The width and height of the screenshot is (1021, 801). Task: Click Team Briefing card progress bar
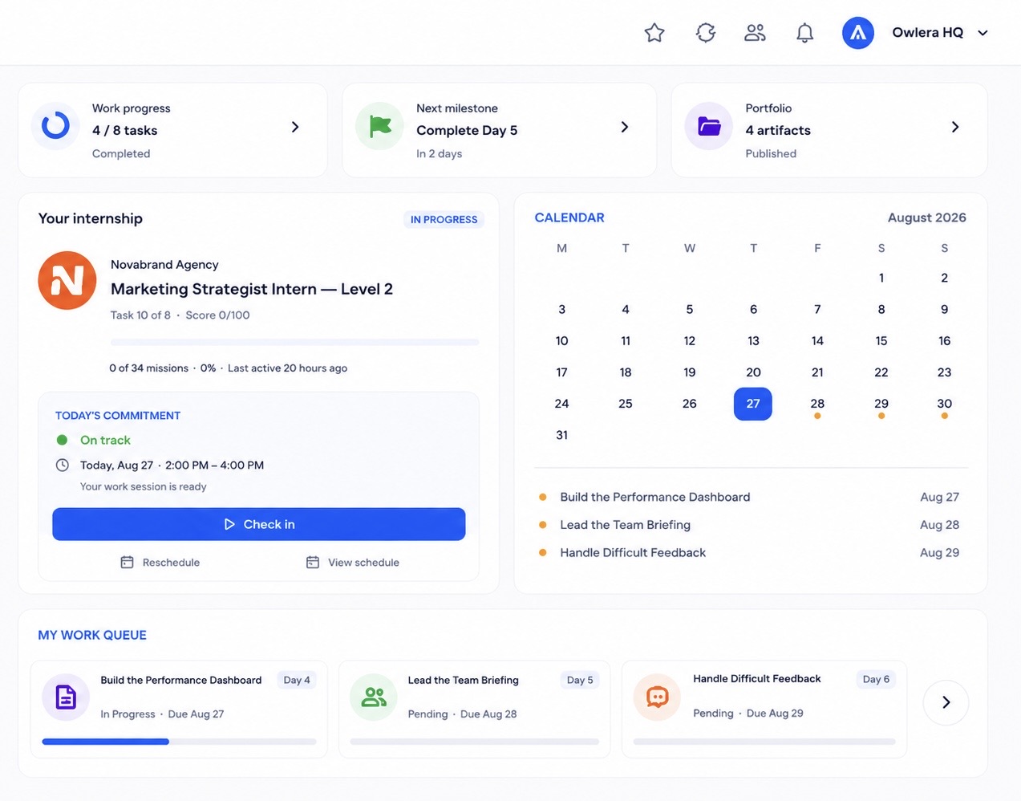pyautogui.click(x=475, y=742)
